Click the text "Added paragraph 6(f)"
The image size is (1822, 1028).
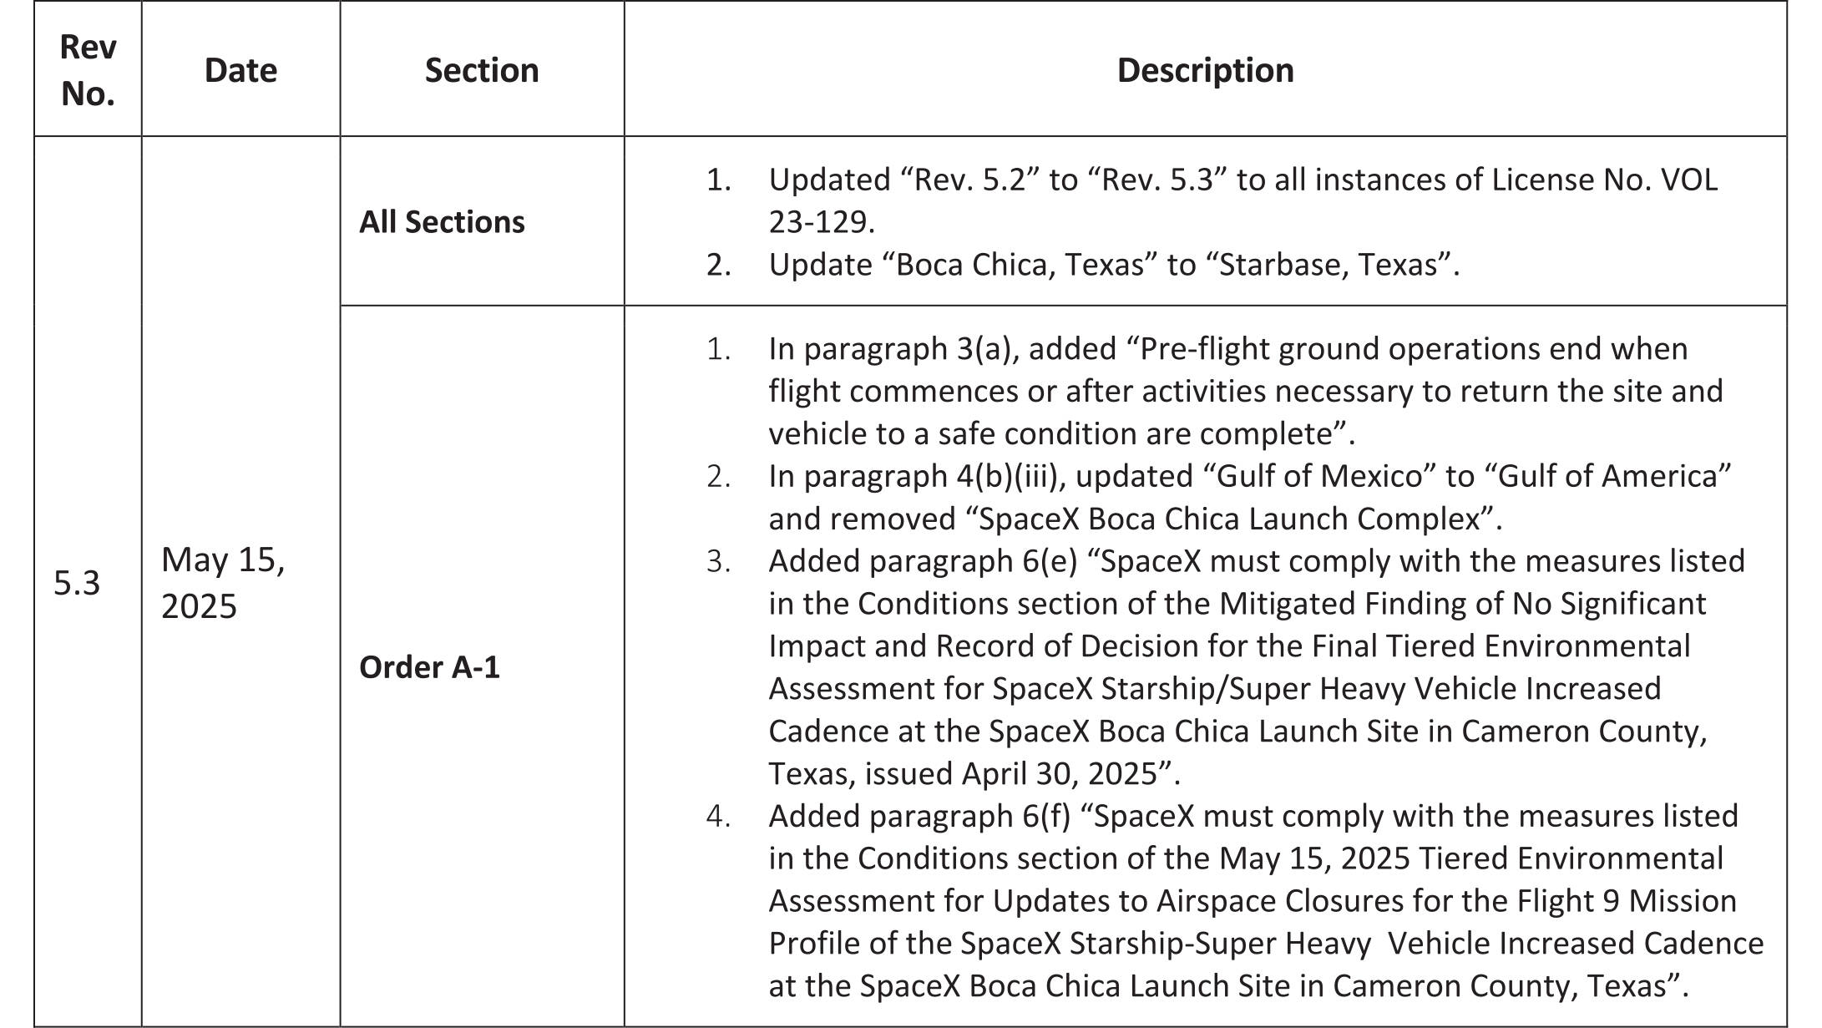coord(919,816)
